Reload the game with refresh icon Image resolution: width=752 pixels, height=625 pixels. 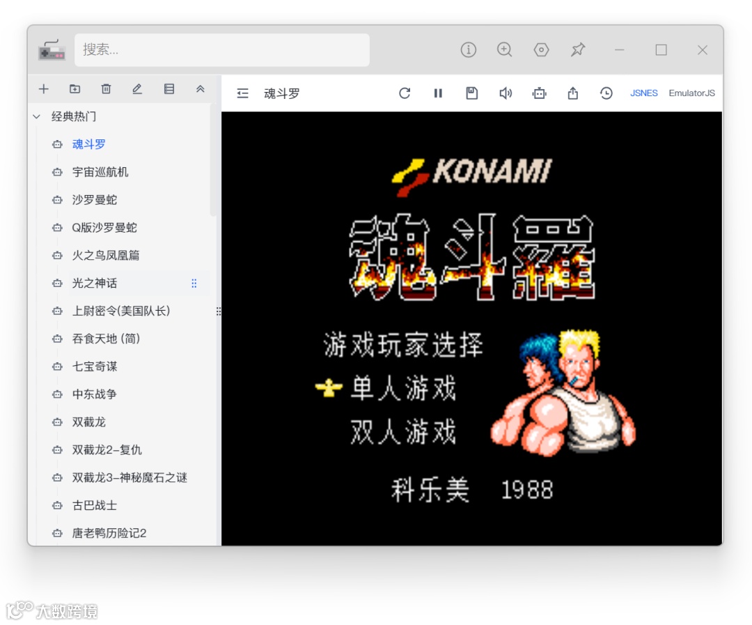pos(405,93)
